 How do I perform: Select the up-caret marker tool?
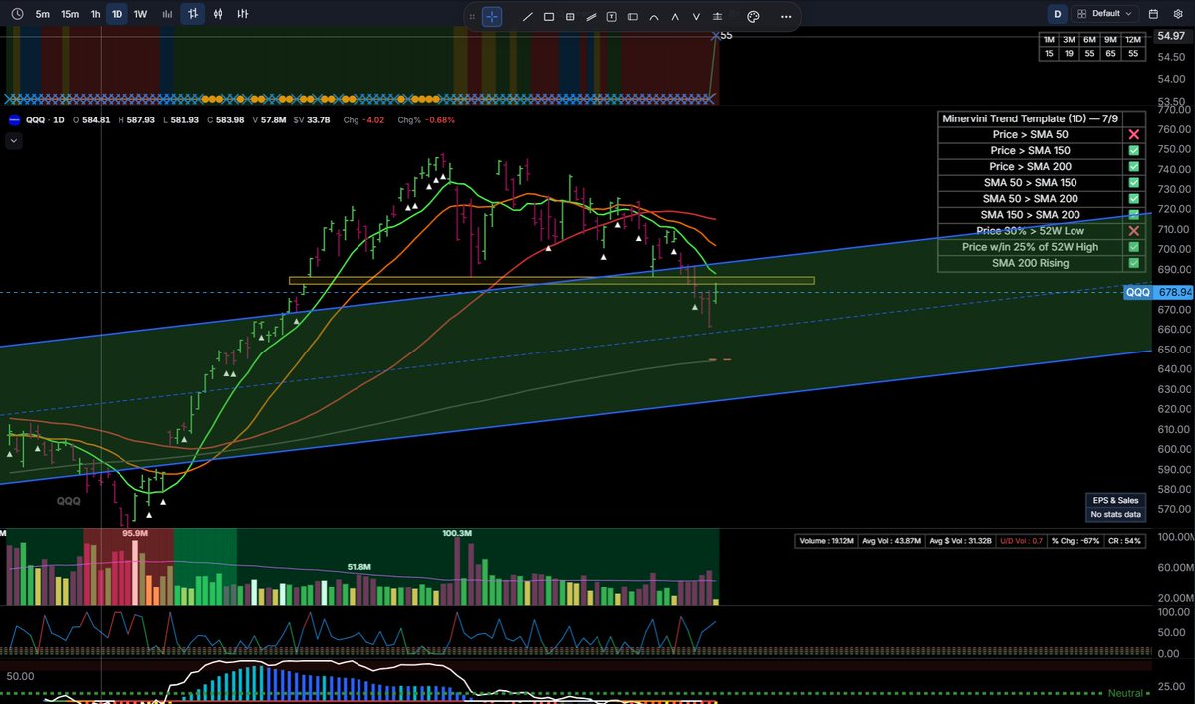click(x=676, y=16)
